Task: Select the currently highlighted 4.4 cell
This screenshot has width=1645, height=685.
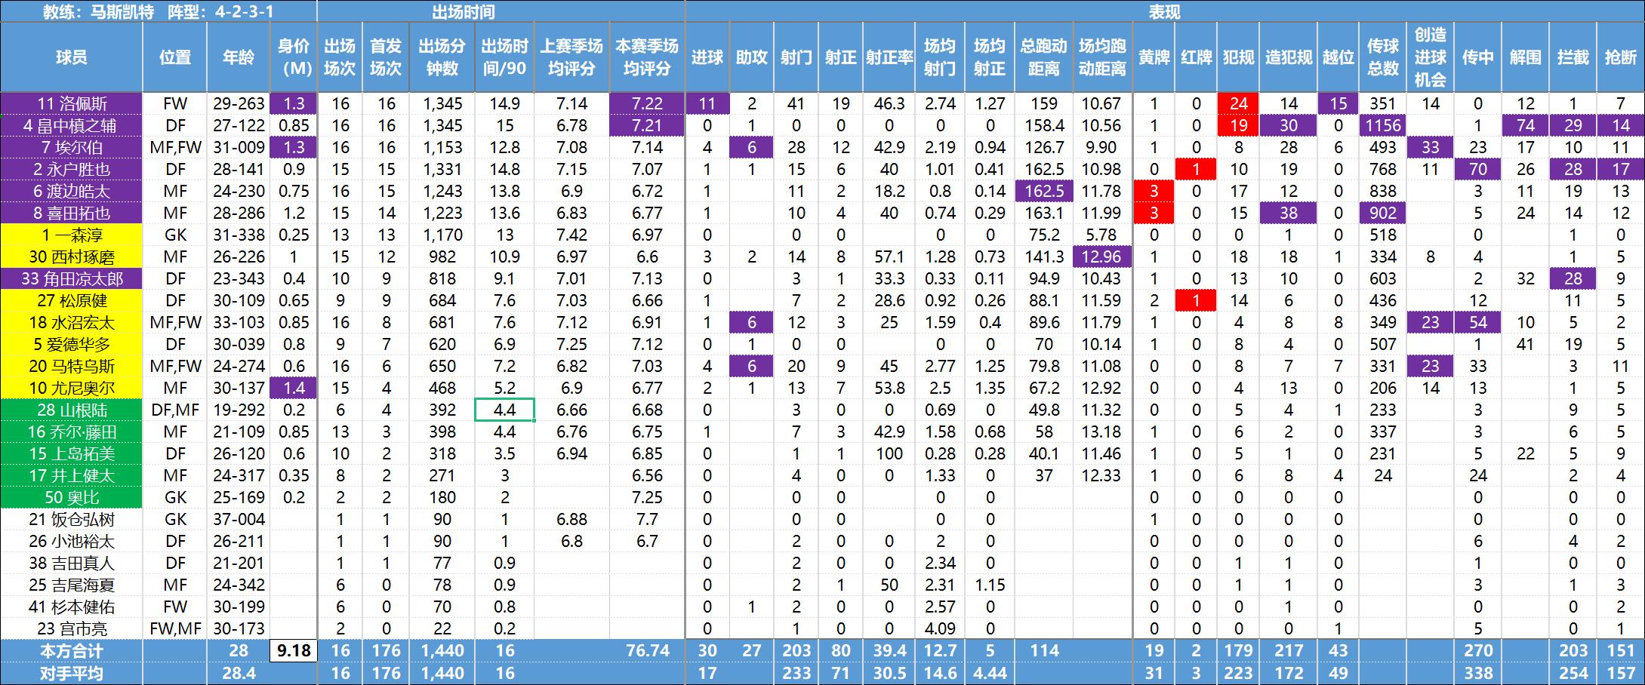Action: tap(505, 409)
